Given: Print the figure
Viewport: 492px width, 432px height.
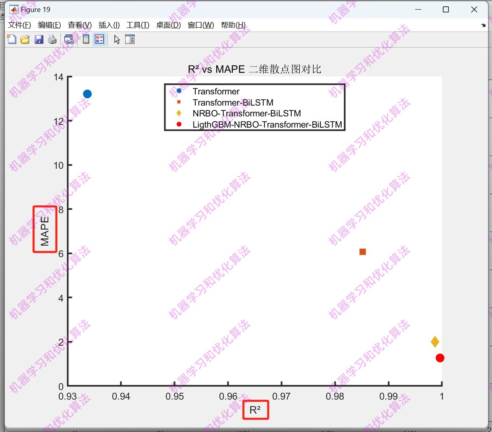Looking at the screenshot, I should tap(52, 39).
